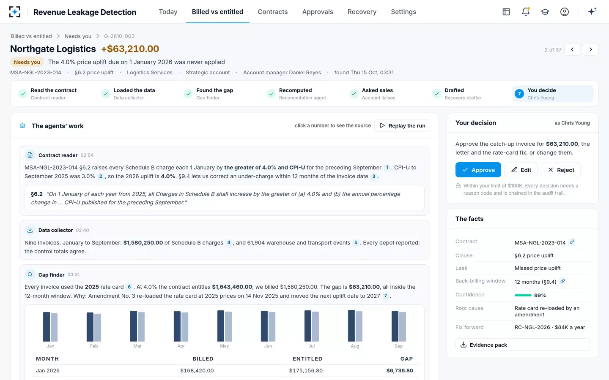Click the Gap finder magnifier icon

point(30,274)
